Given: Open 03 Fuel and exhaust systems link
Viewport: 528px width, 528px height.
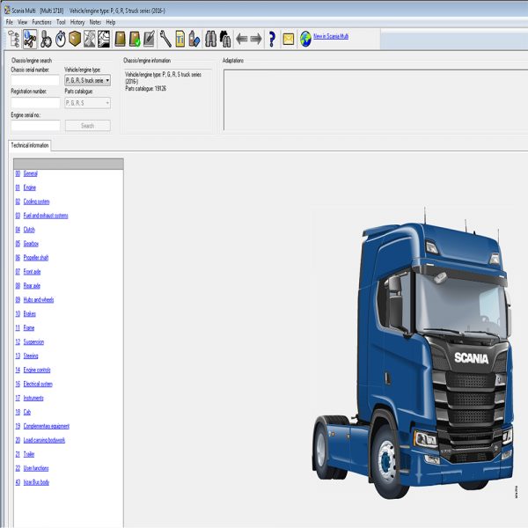Looking at the screenshot, I should pyautogui.click(x=41, y=216).
